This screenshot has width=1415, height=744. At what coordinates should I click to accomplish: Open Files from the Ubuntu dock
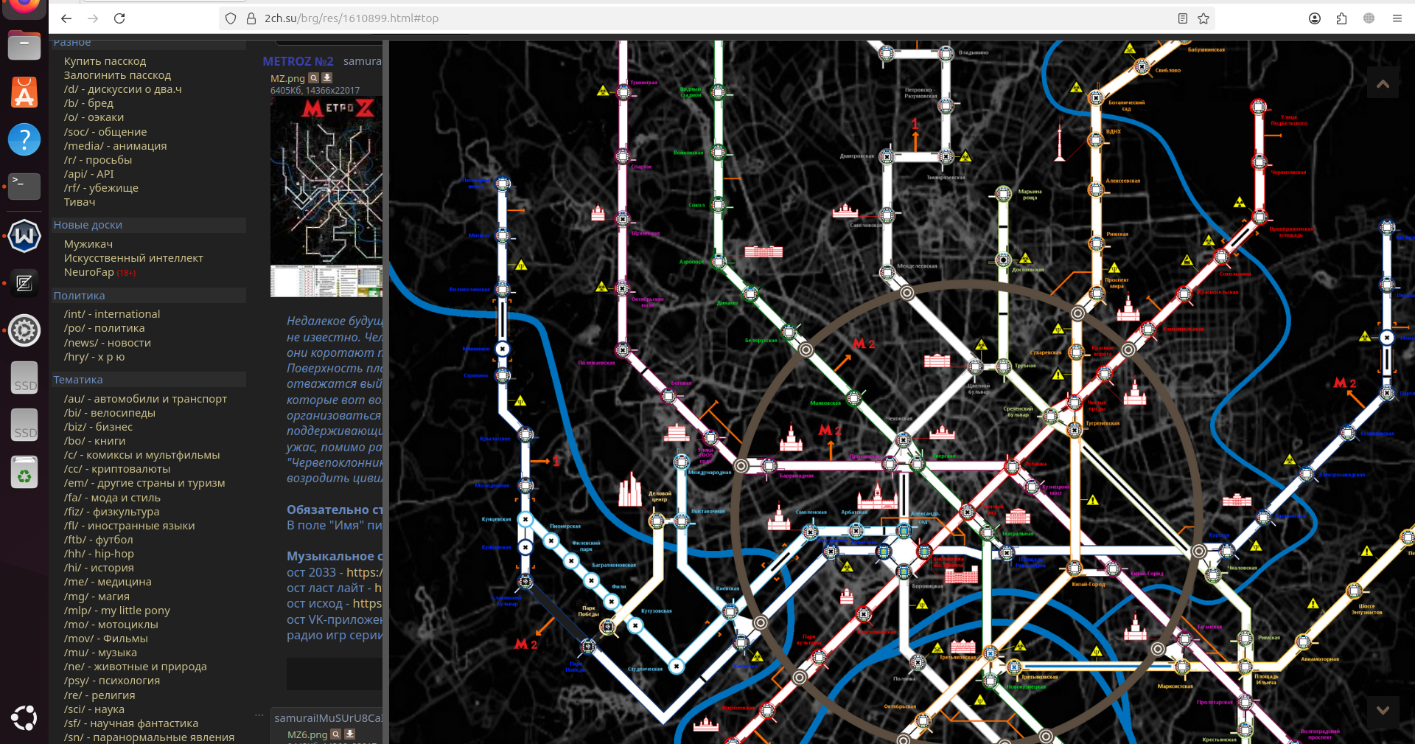[24, 46]
